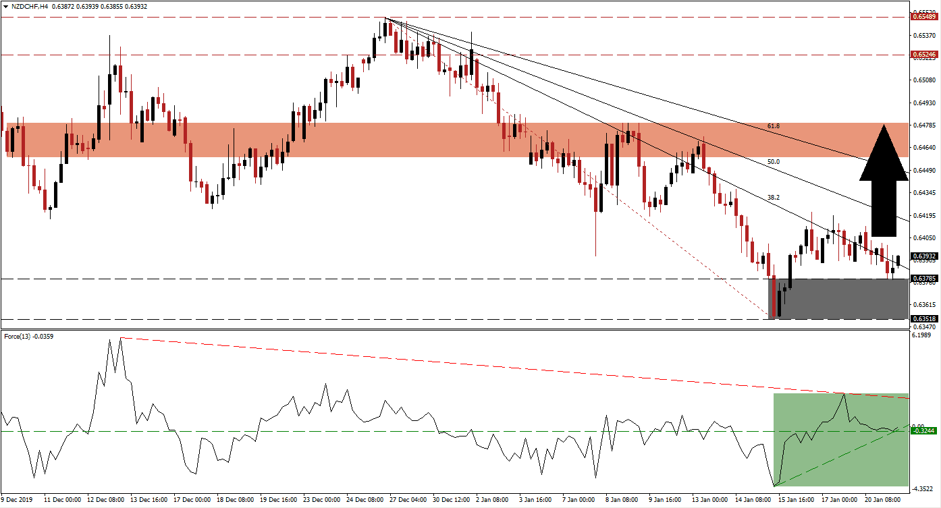Select the 38.2 Fibonacci fan label

(x=774, y=198)
